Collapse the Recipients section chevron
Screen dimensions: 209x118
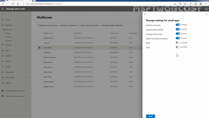(29, 25)
